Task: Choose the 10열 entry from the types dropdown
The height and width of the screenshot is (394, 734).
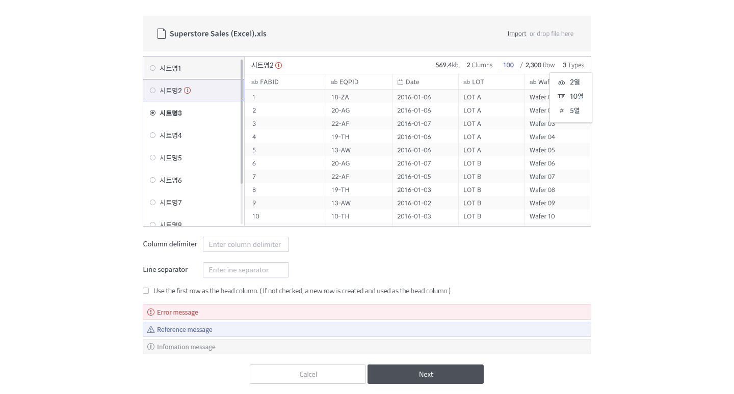Action: pos(576,96)
